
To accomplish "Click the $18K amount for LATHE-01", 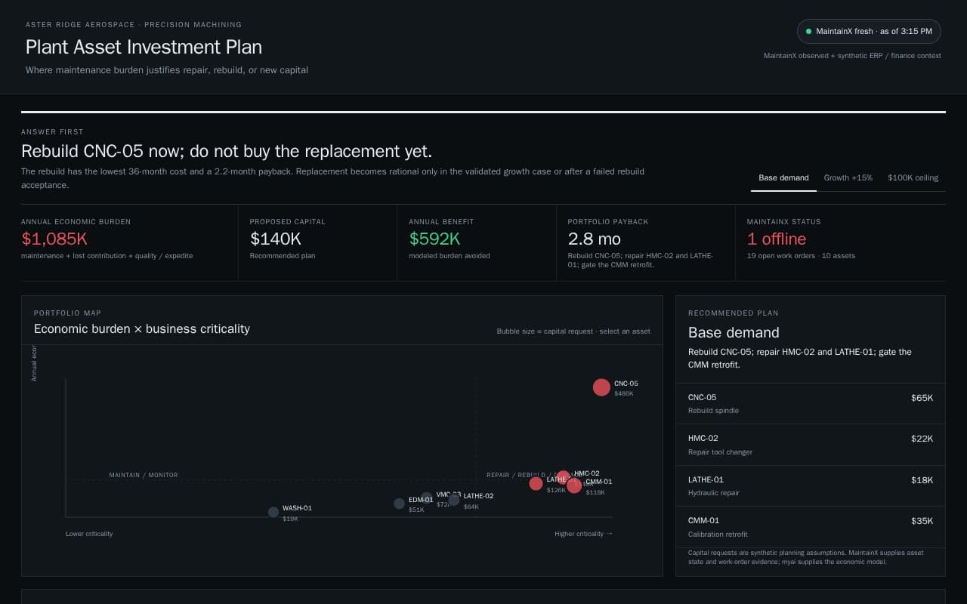I will (922, 480).
